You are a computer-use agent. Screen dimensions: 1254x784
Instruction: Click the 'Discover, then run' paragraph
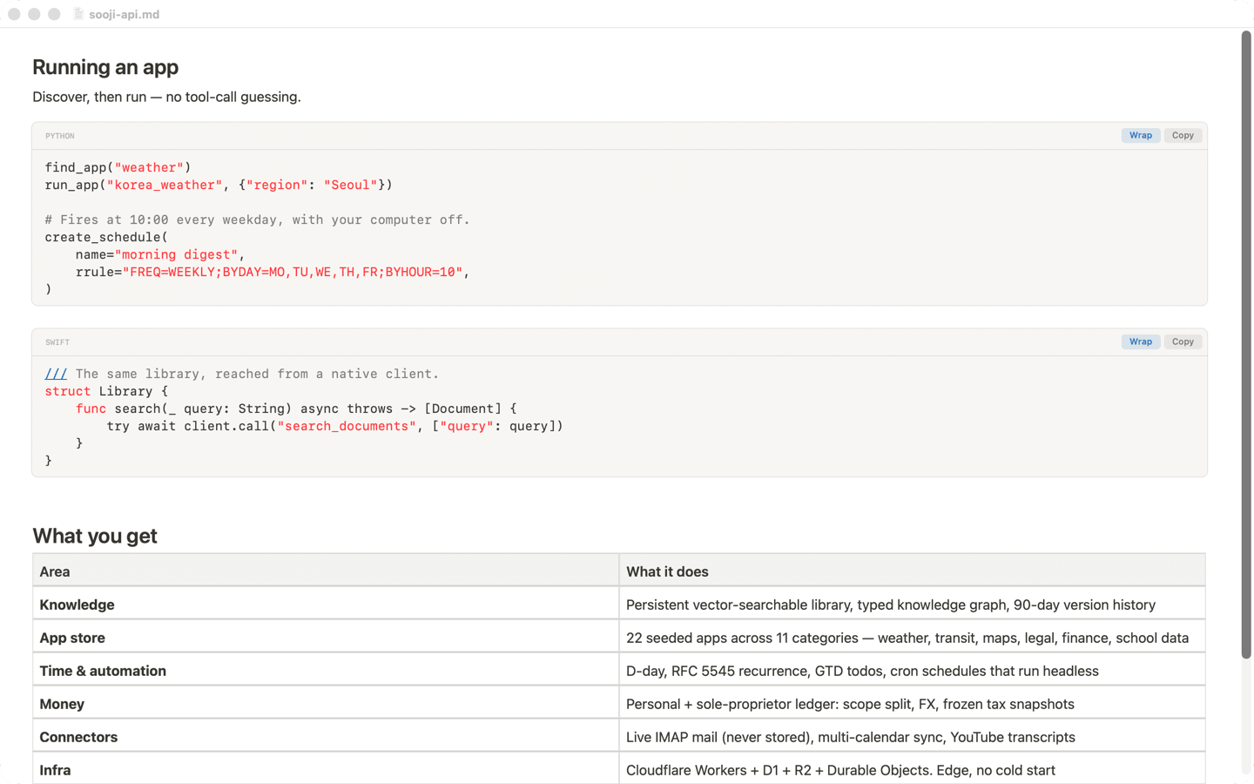tap(166, 97)
